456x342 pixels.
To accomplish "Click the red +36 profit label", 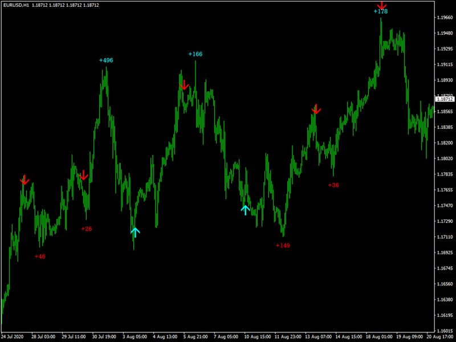I will (x=333, y=185).
